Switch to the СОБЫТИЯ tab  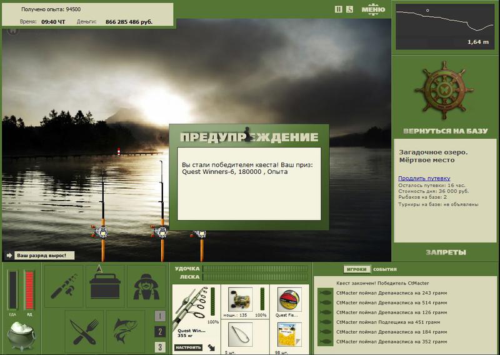click(385, 269)
